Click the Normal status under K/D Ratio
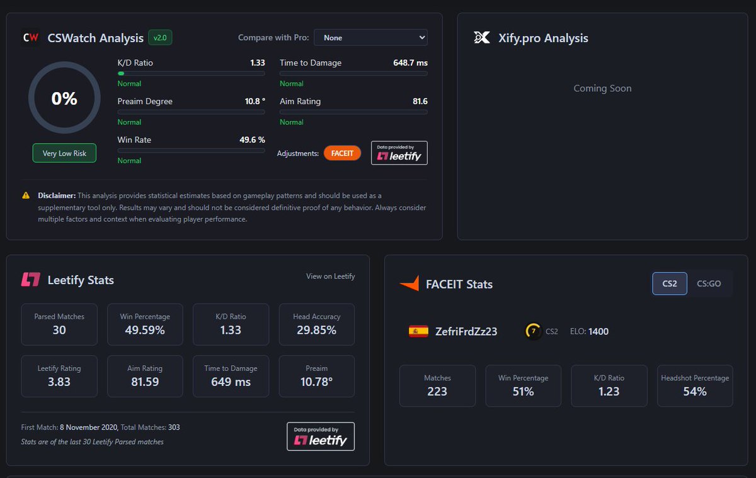Viewport: 756px width, 478px height. pyautogui.click(x=129, y=84)
